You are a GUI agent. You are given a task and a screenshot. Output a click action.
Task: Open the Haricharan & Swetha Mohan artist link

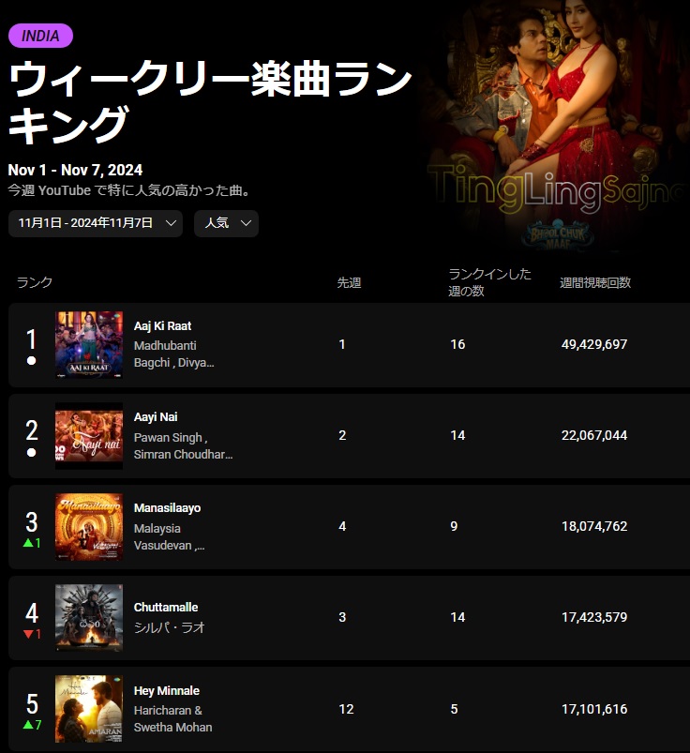point(172,718)
